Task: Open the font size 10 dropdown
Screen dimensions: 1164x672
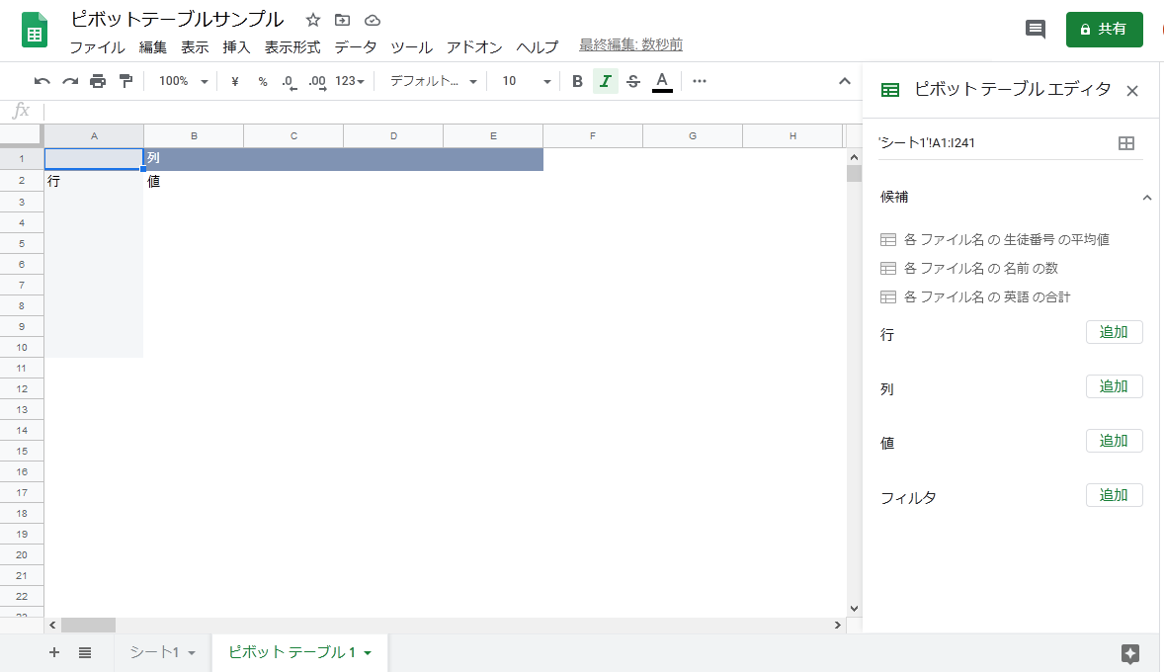Action: pyautogui.click(x=526, y=81)
